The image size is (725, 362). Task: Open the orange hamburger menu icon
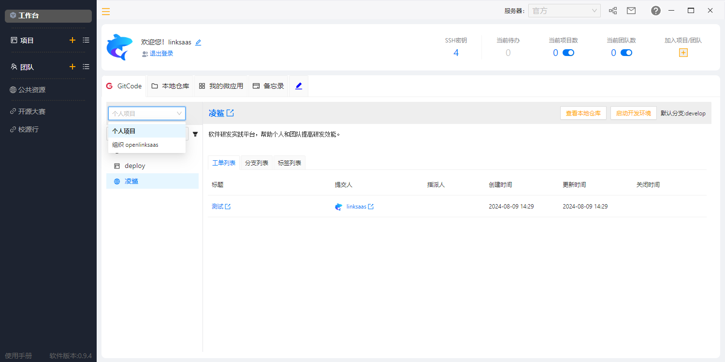pyautogui.click(x=106, y=12)
